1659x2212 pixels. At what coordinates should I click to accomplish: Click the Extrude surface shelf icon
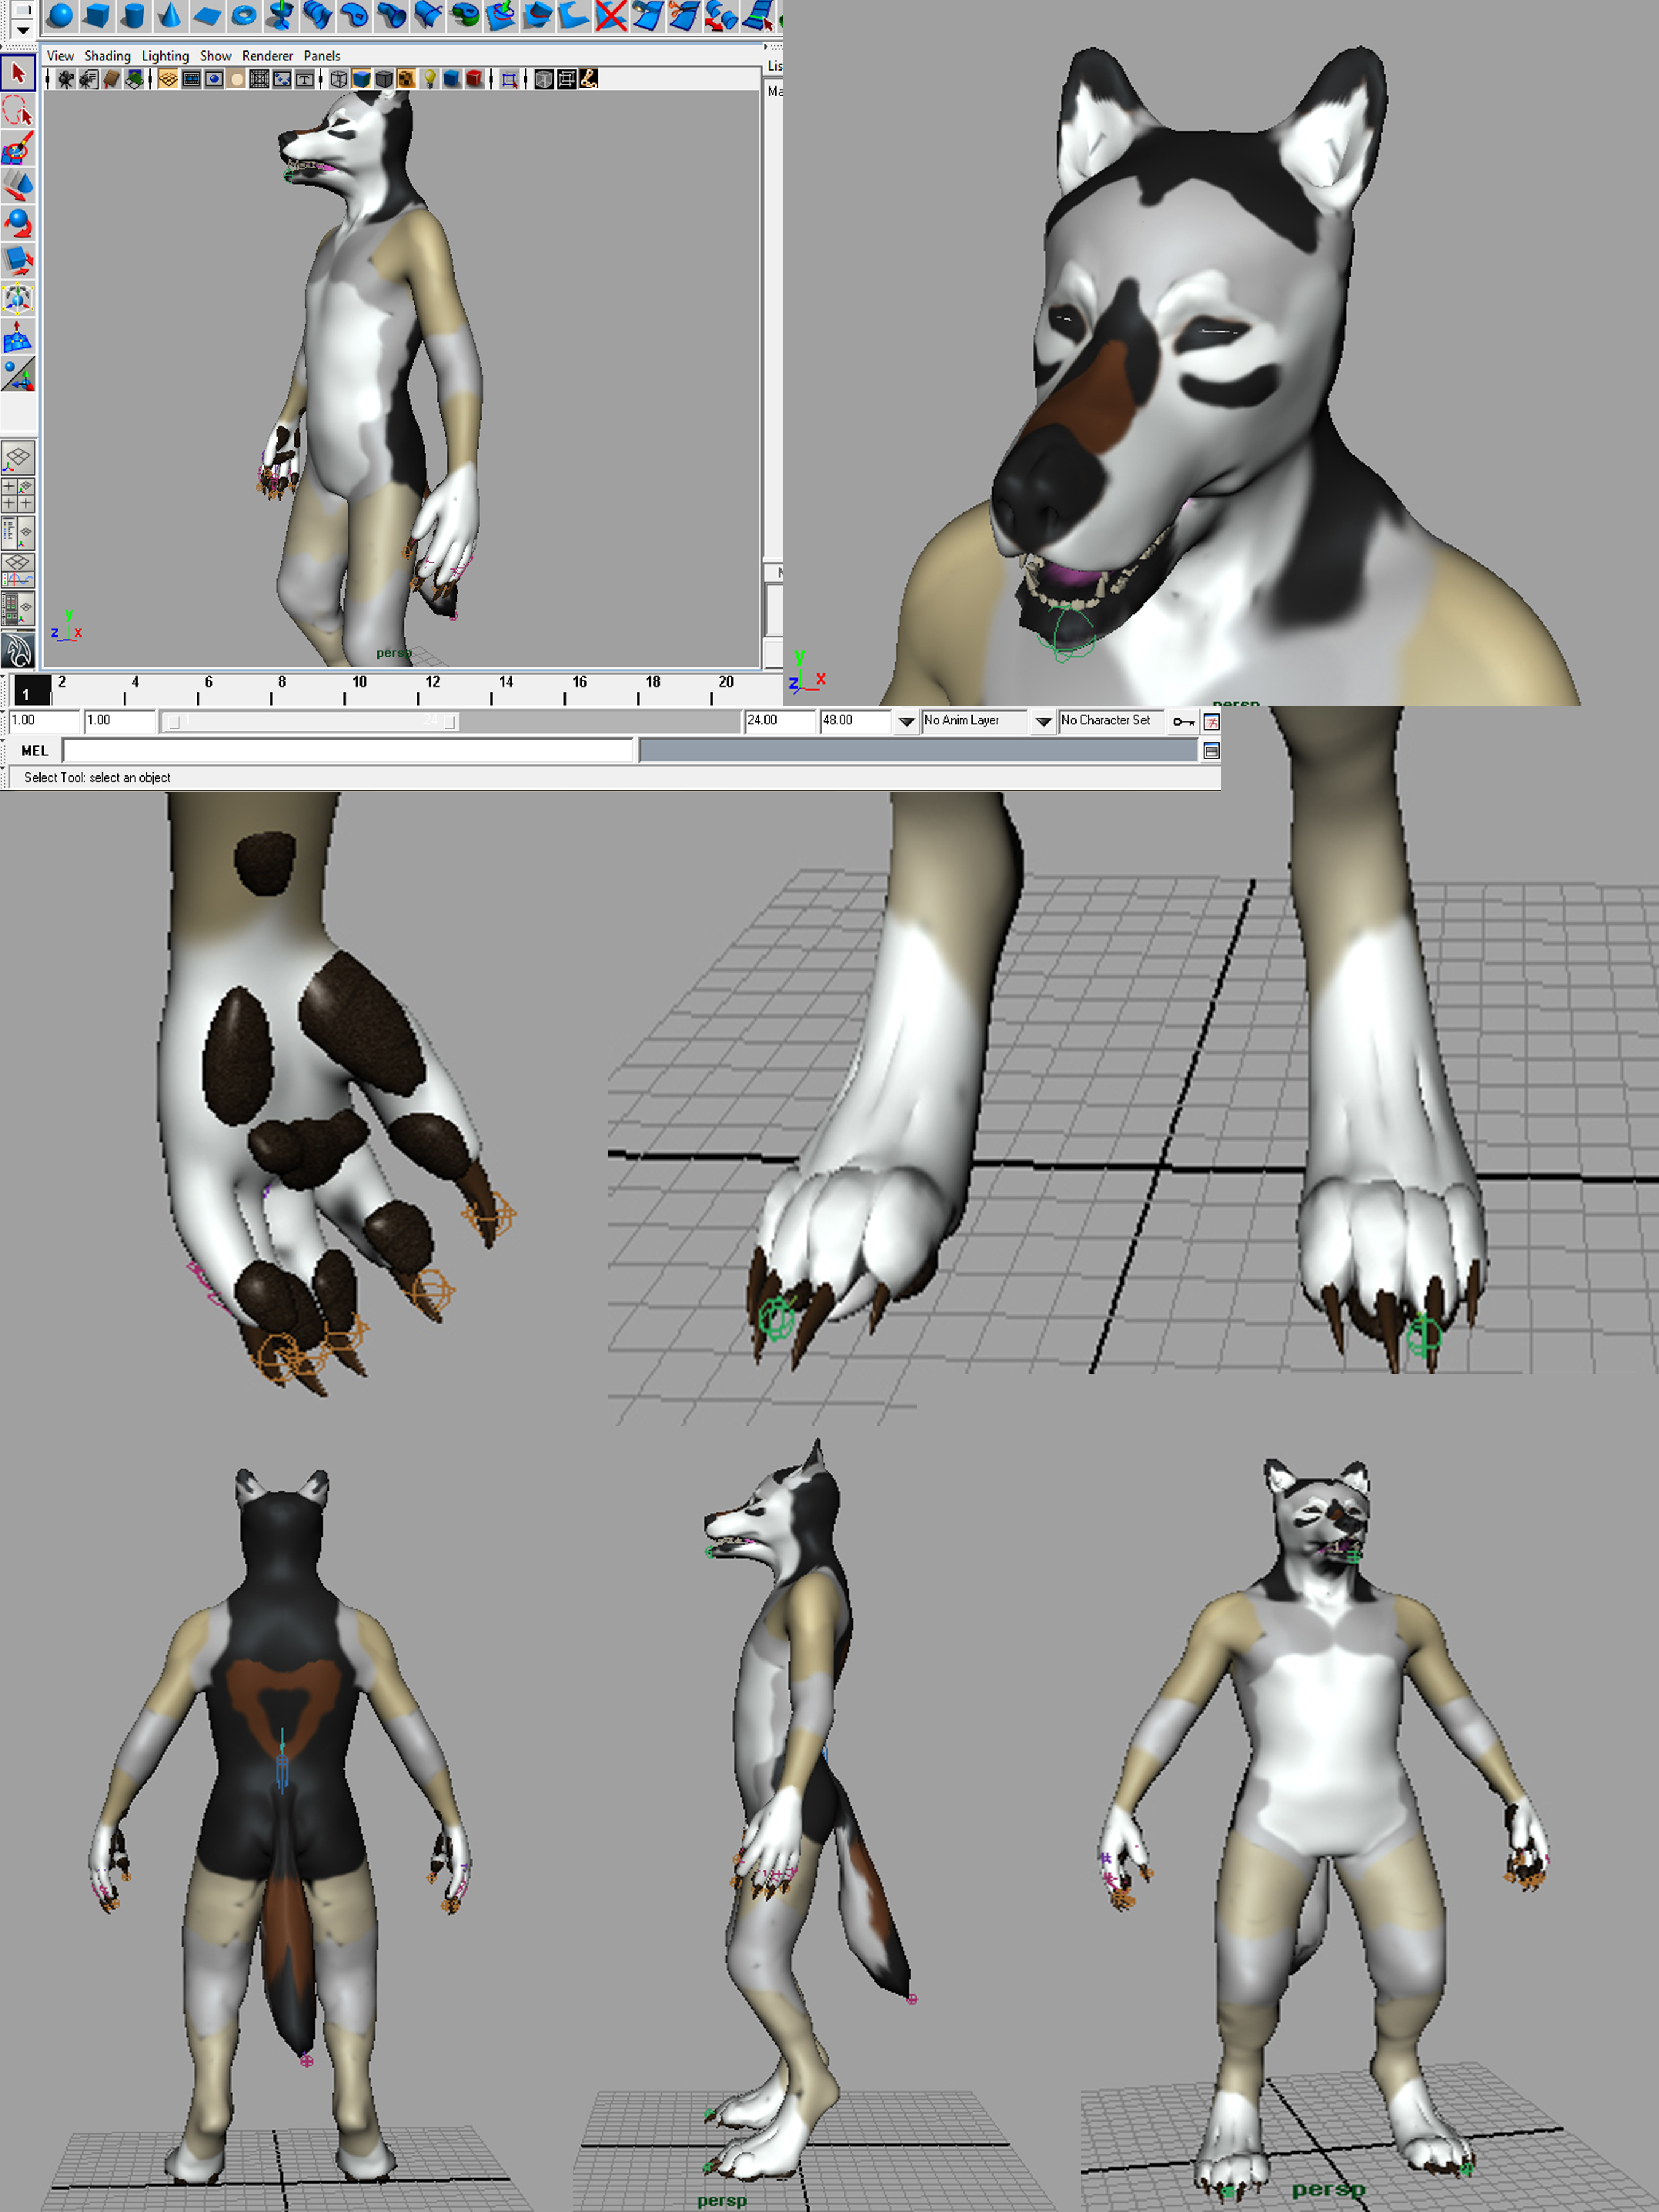[391, 15]
